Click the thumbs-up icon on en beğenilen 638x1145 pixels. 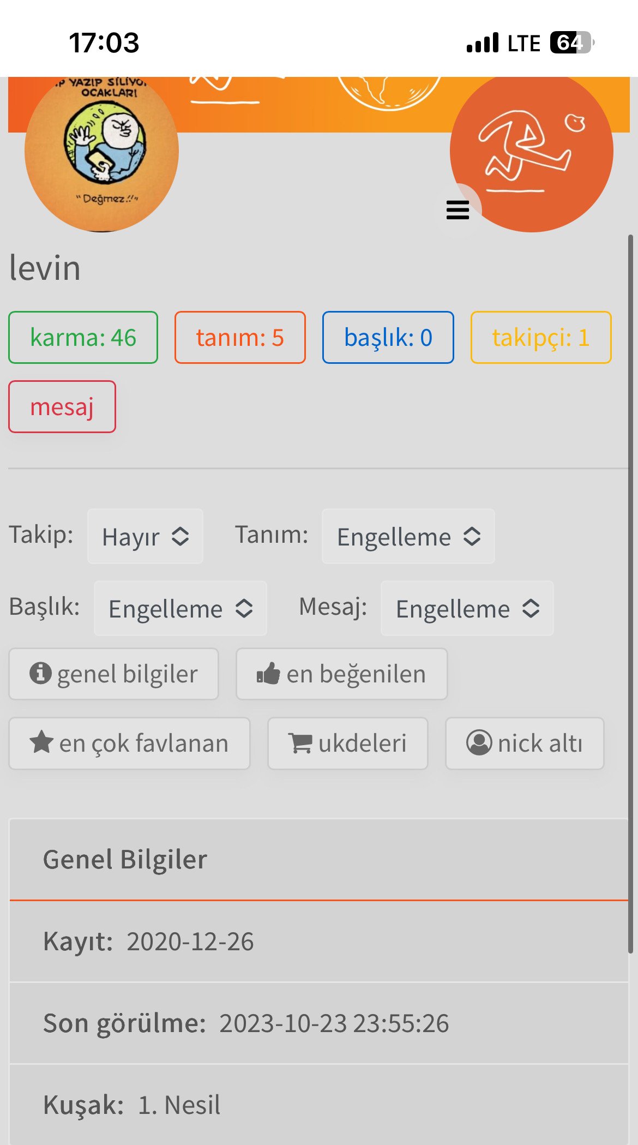[268, 674]
